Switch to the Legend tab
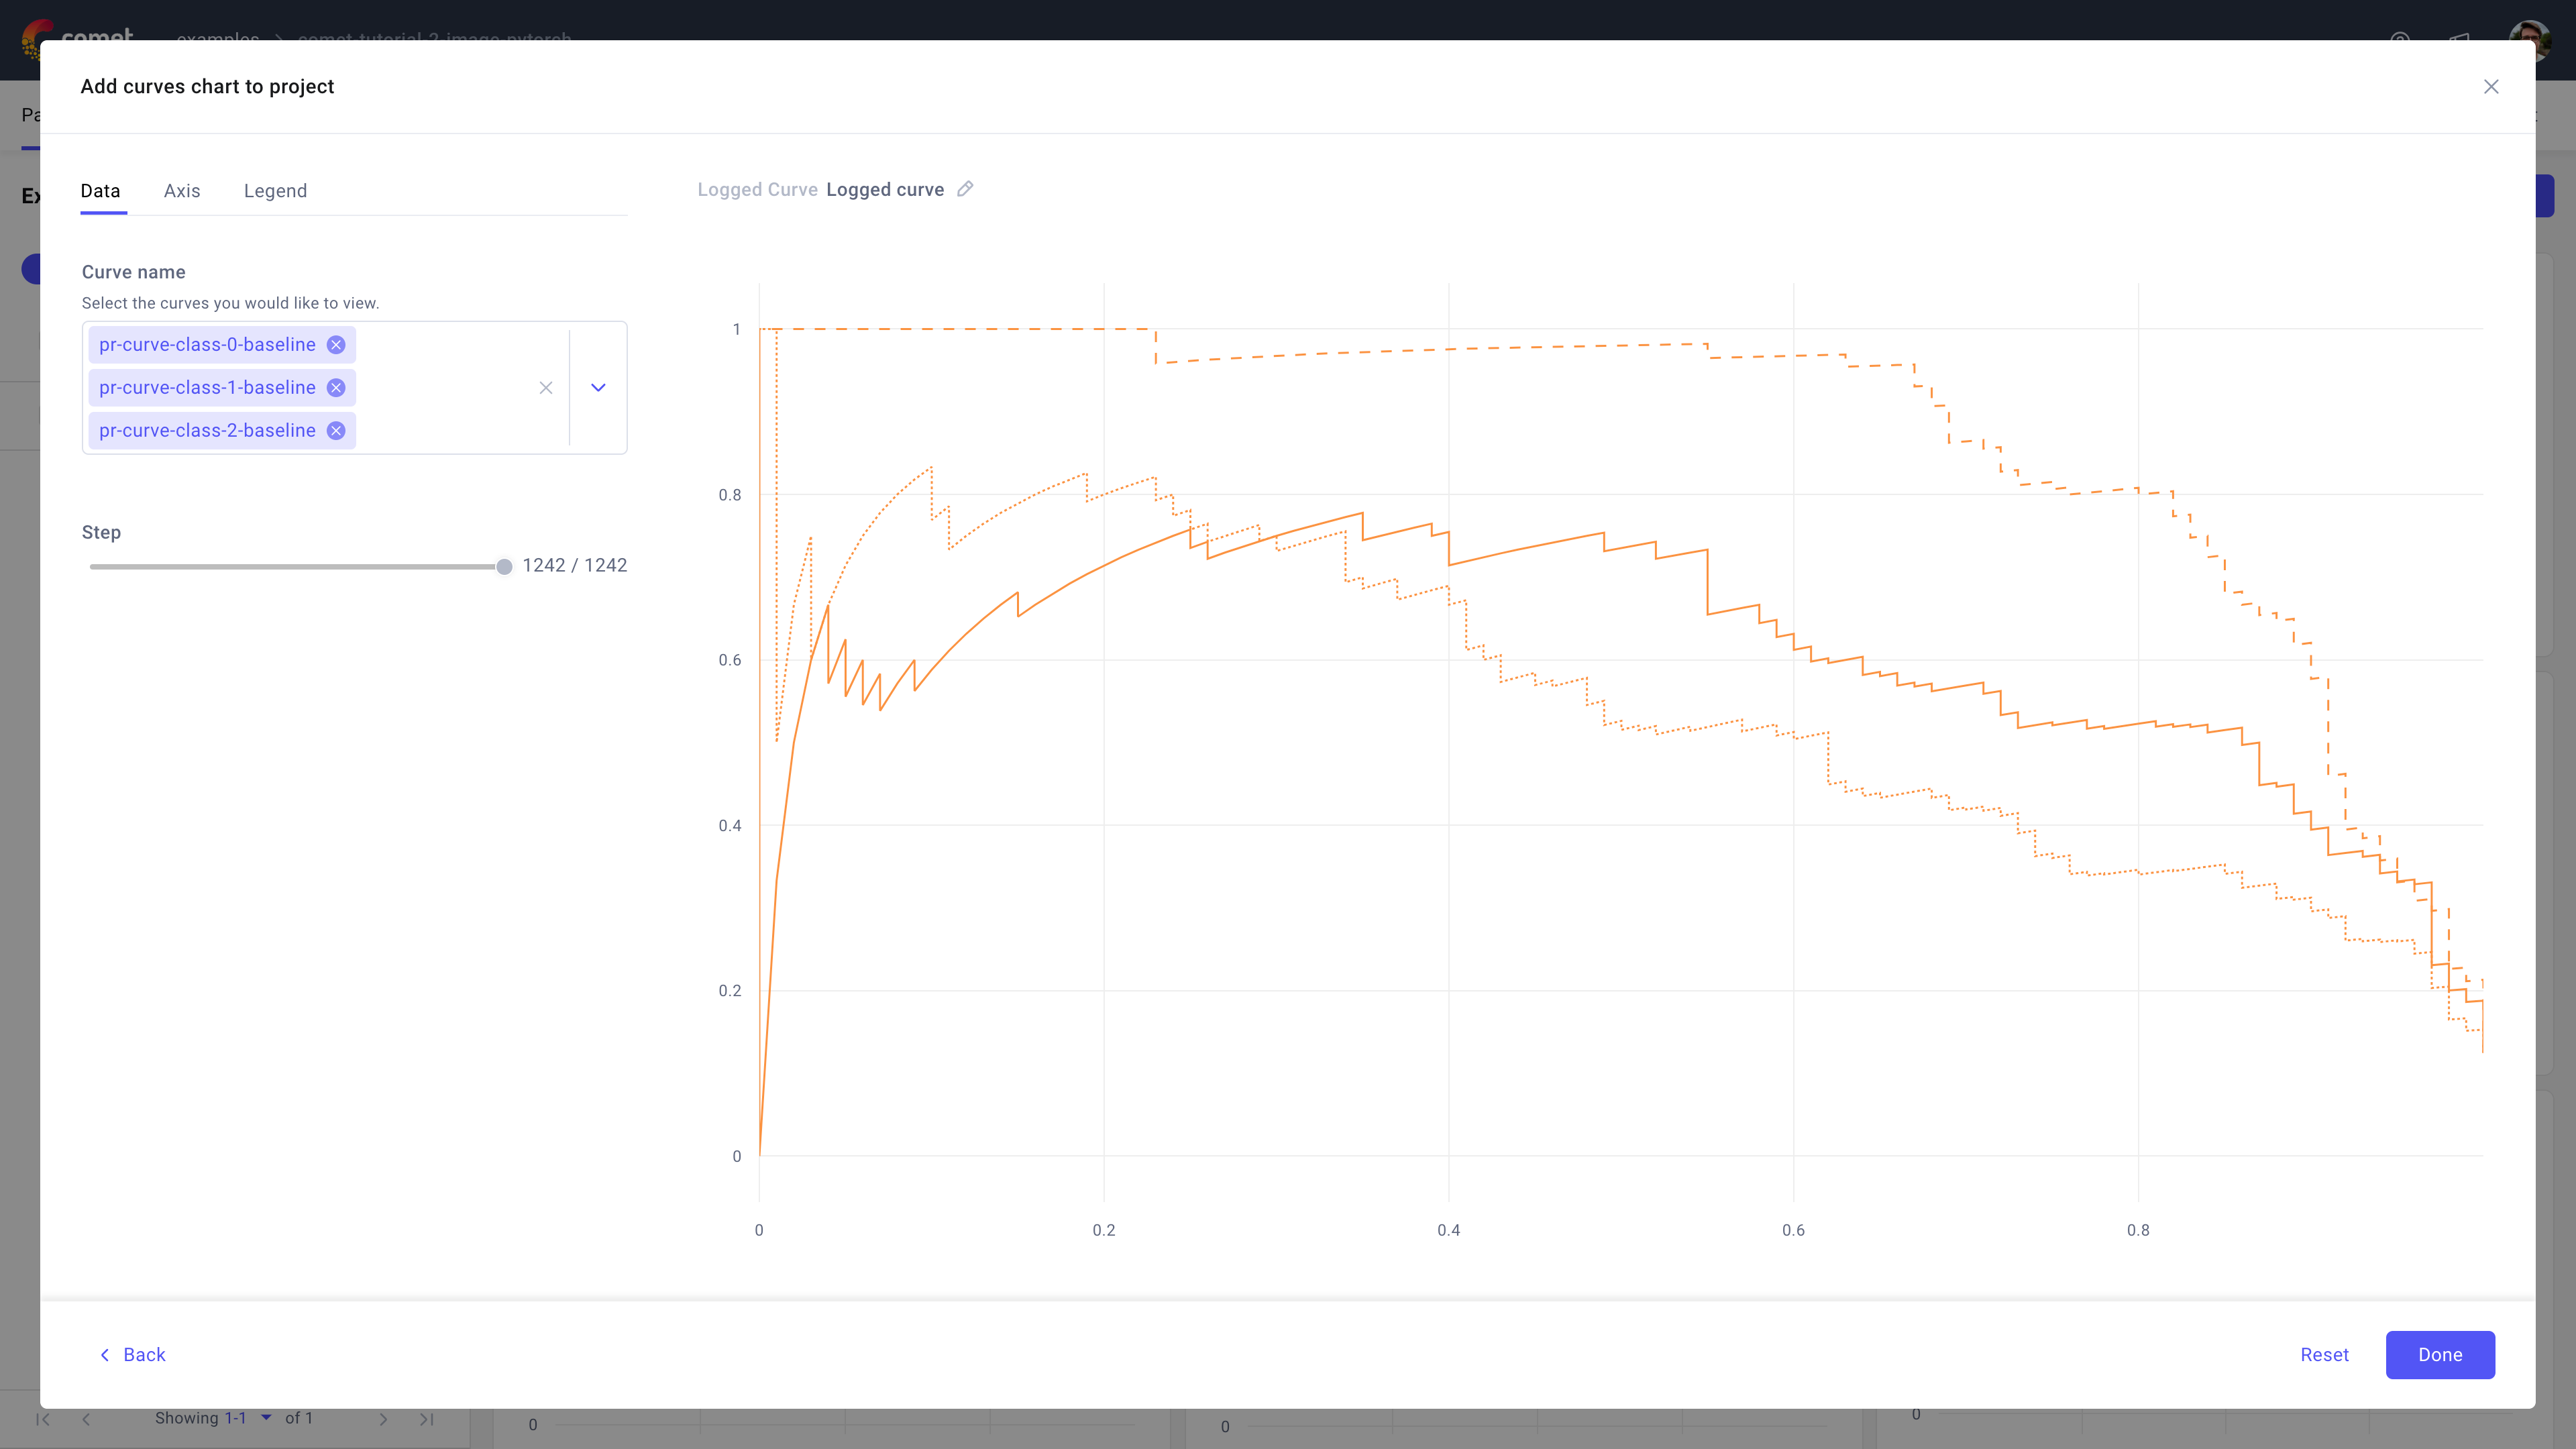2576x1449 pixels. click(275, 191)
